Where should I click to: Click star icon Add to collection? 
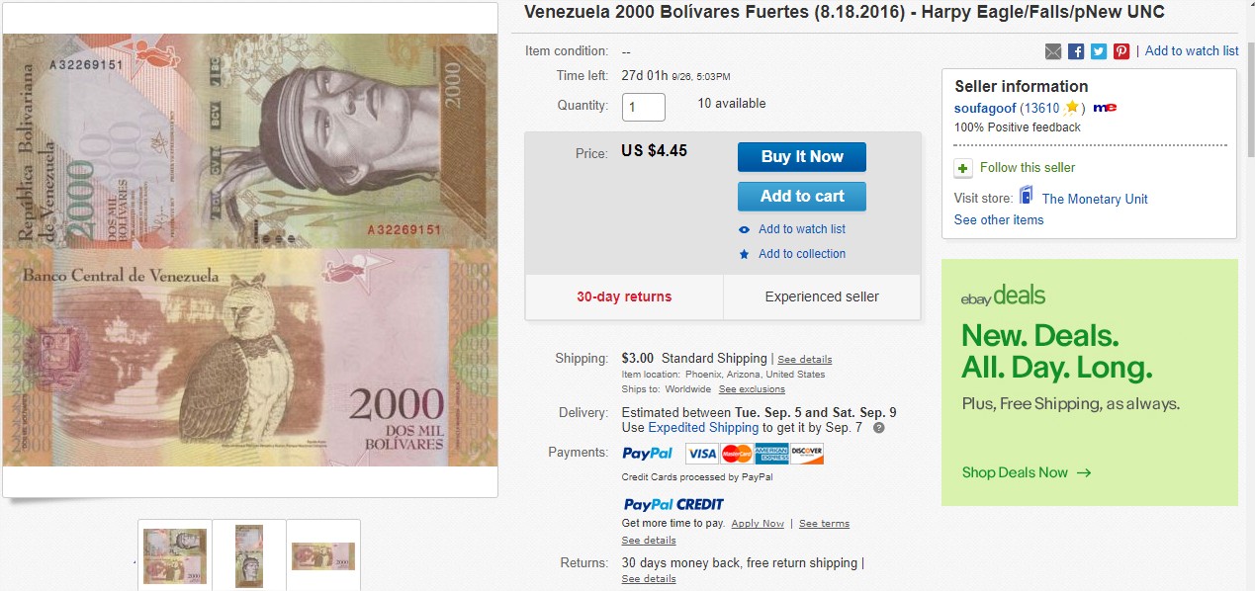(x=745, y=254)
